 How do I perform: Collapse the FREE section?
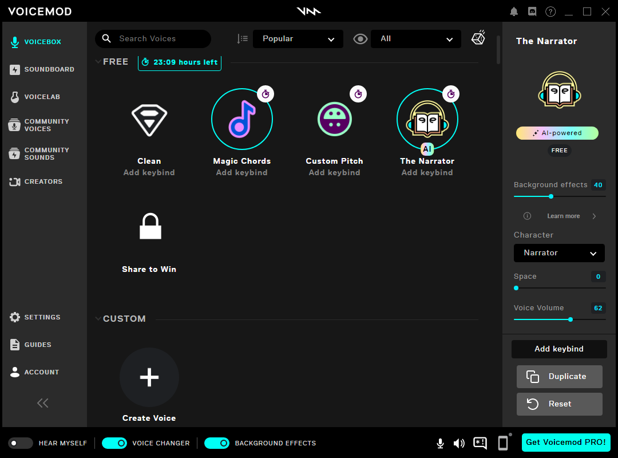tap(98, 61)
